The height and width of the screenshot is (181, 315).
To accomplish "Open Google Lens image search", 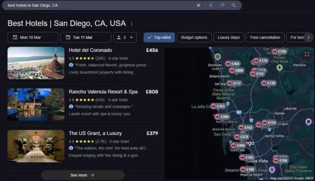I will [222, 5].
